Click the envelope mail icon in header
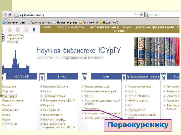 [18, 29]
